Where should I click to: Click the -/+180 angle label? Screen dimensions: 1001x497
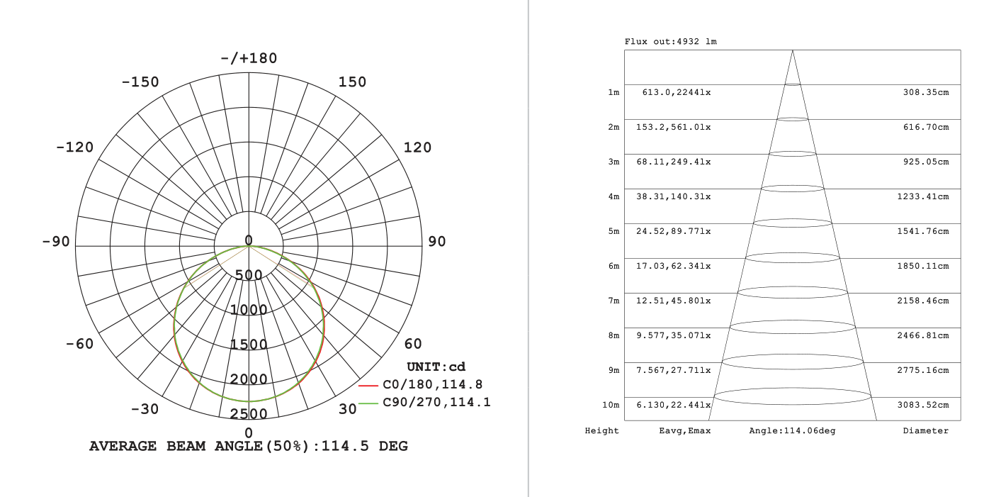point(249,58)
